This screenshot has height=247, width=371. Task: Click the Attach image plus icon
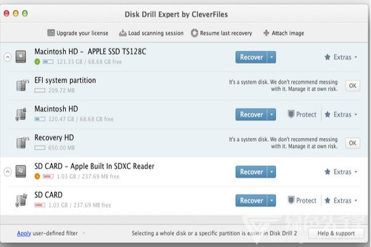tap(266, 33)
